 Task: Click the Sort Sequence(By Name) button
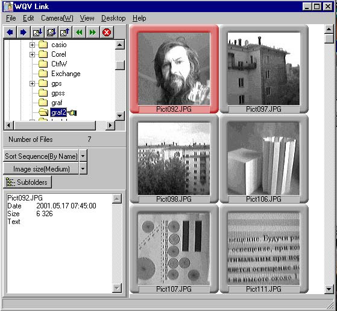[x=41, y=156]
